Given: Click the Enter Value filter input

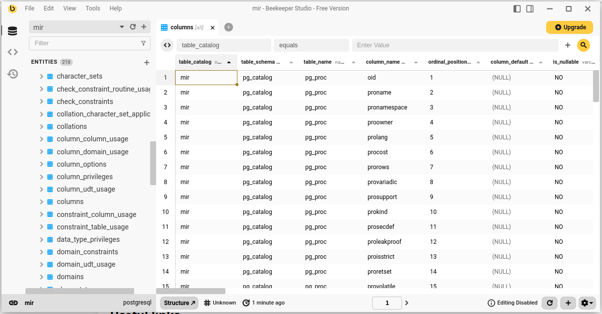Looking at the screenshot, I should click(x=455, y=45).
